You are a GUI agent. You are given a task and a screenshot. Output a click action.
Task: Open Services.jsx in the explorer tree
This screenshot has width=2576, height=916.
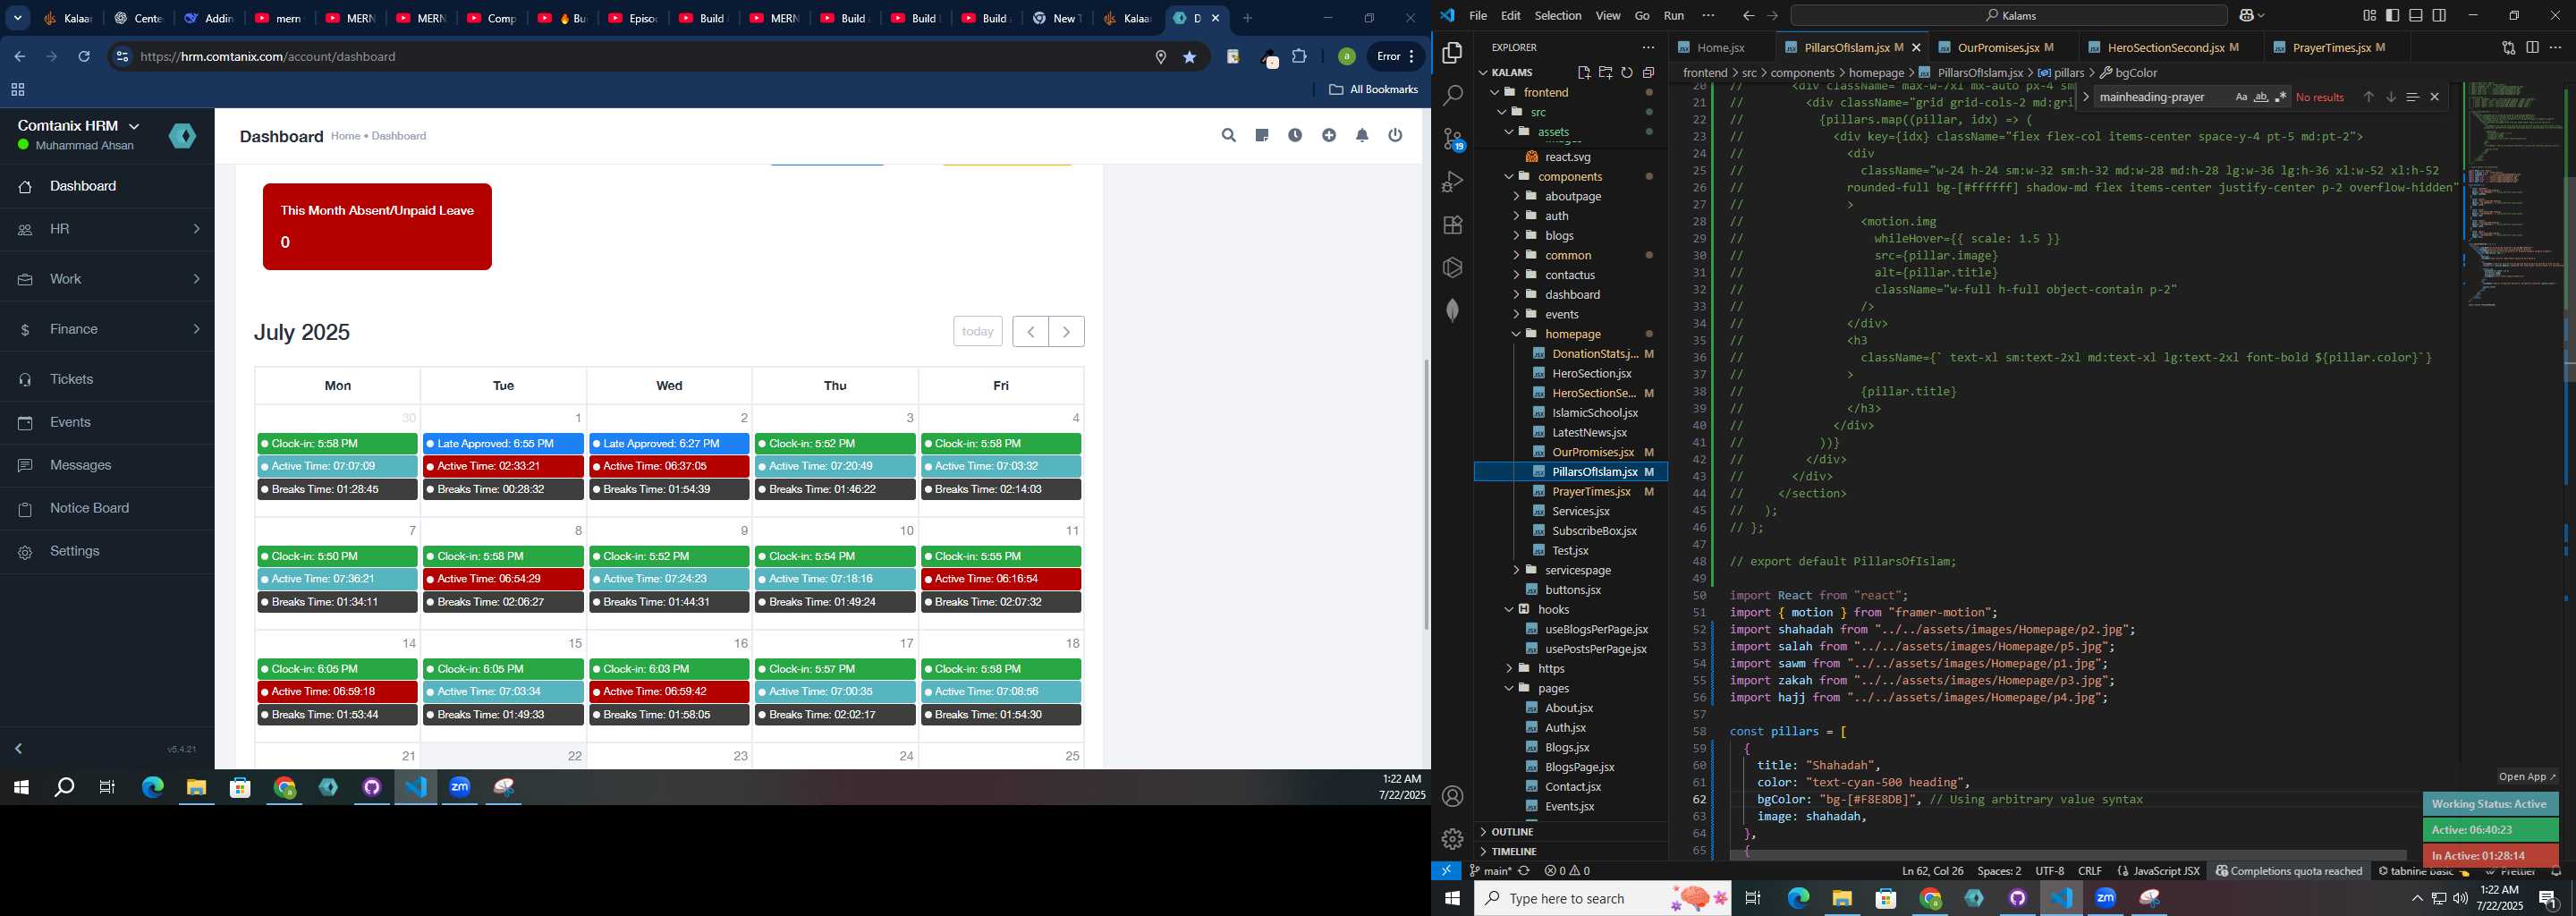click(x=1581, y=511)
